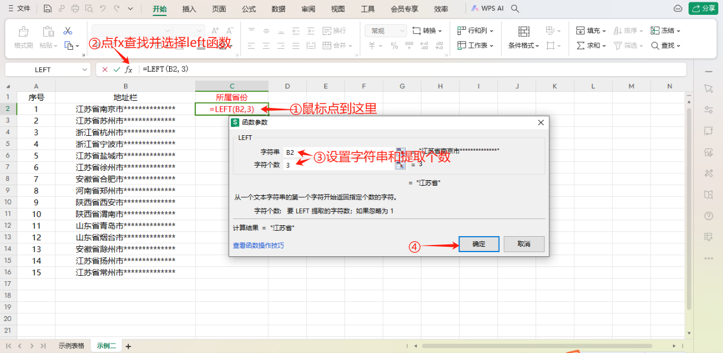Click the wrap text 换行 button

pos(334,31)
